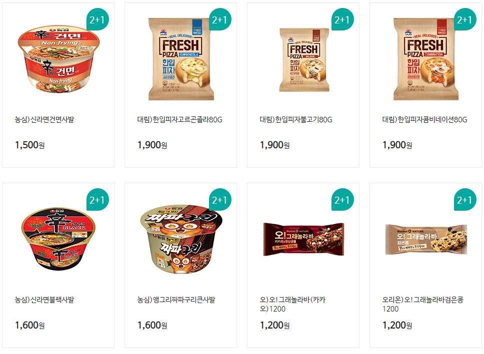Viewport: 484px width, 354px height.
Task: Select the Angry Chapaguri bowl product image
Action: click(181, 239)
